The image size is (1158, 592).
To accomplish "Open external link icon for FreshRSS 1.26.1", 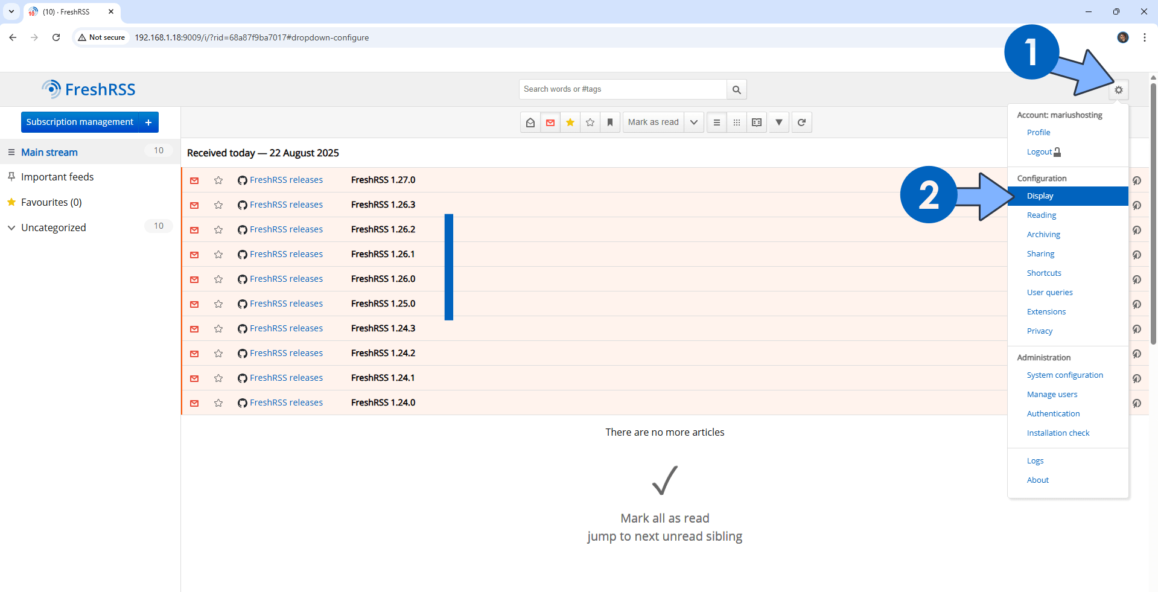I will (1136, 255).
